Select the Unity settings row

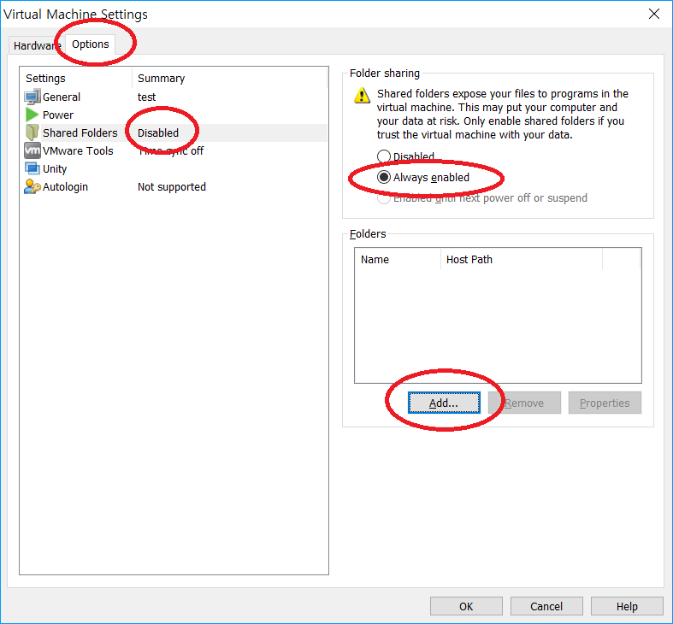pyautogui.click(x=175, y=169)
